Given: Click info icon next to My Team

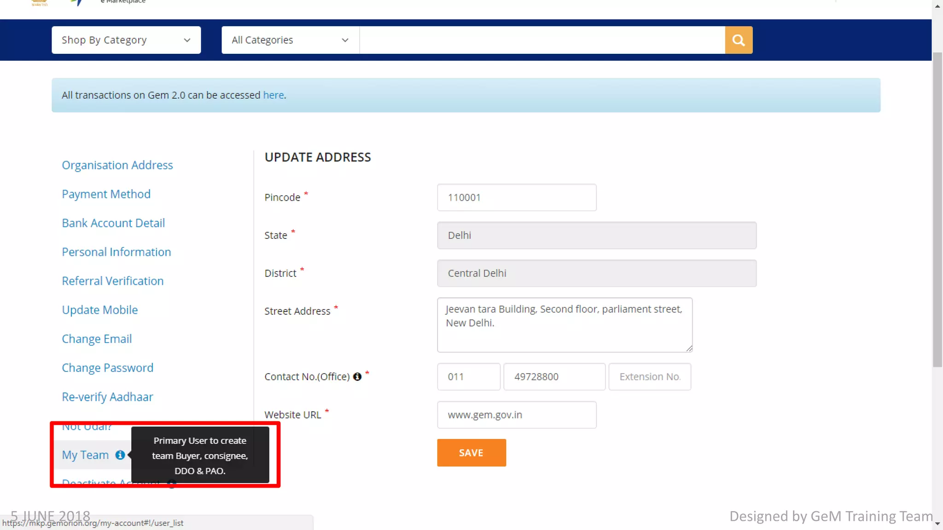Looking at the screenshot, I should click(x=120, y=455).
